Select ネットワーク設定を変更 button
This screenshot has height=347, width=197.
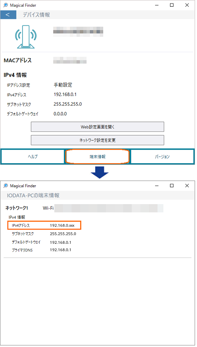click(97, 140)
